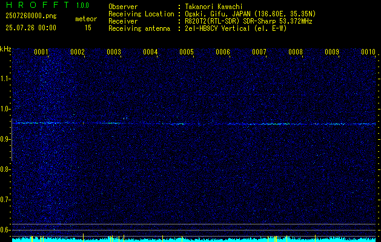The width and height of the screenshot is (381, 242).
Task: Click the Observer label
Action: [x=123, y=7]
